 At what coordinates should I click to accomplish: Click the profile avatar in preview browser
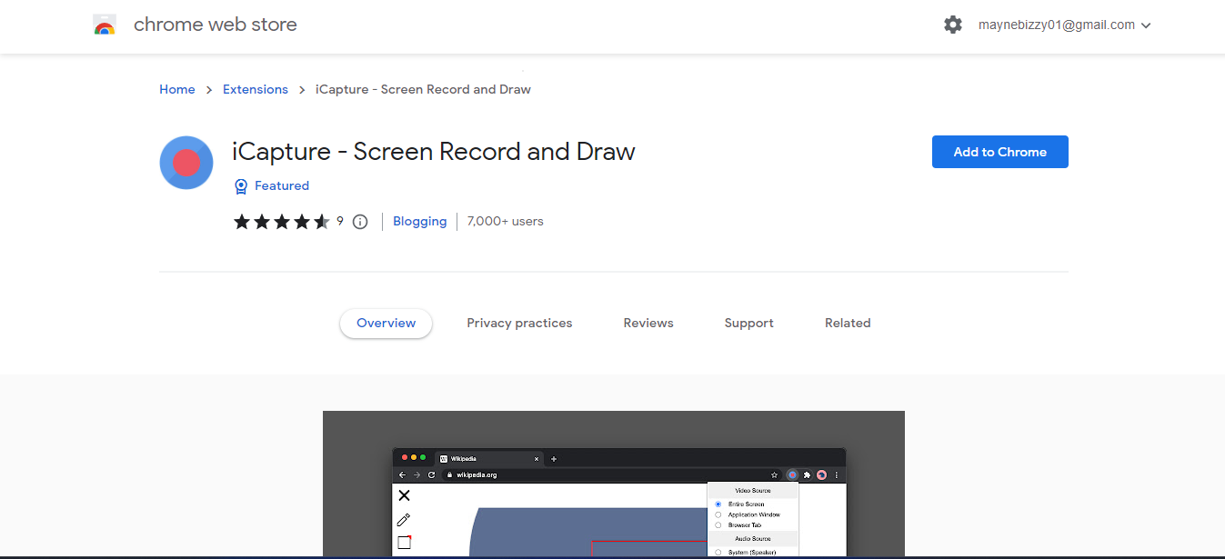point(821,475)
